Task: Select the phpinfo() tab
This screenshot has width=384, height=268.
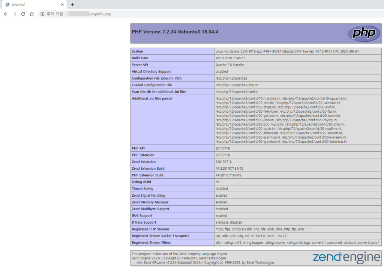Action: [x=34, y=5]
